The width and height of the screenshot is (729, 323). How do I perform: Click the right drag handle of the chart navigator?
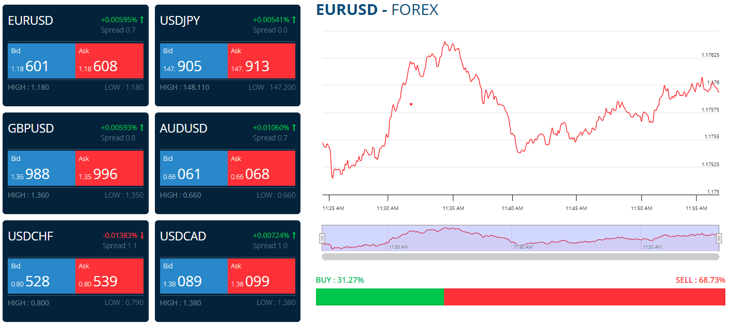[x=720, y=238]
